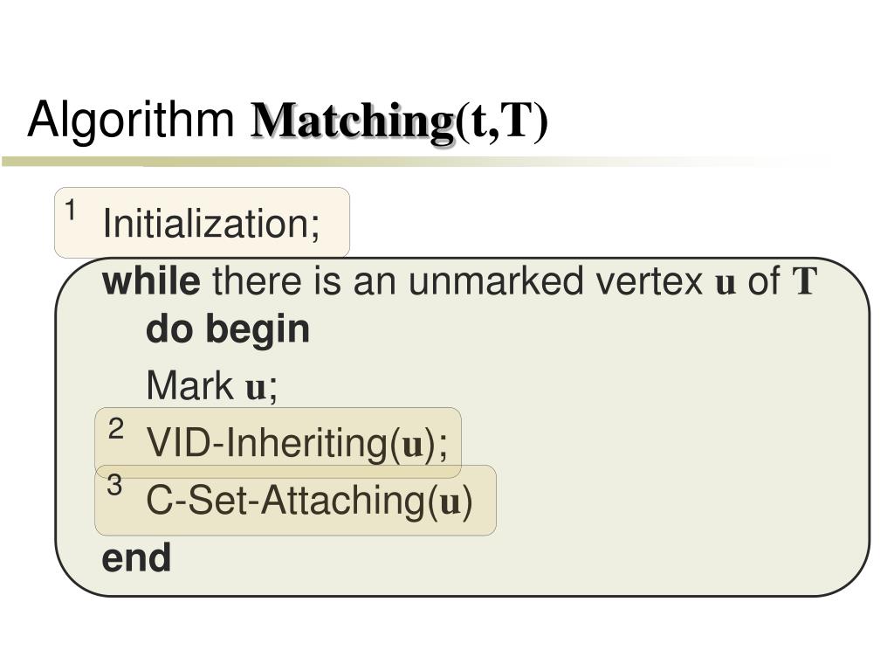Screen dimensions: 894x671
Task: Click the bold T at line end
Action: (805, 280)
